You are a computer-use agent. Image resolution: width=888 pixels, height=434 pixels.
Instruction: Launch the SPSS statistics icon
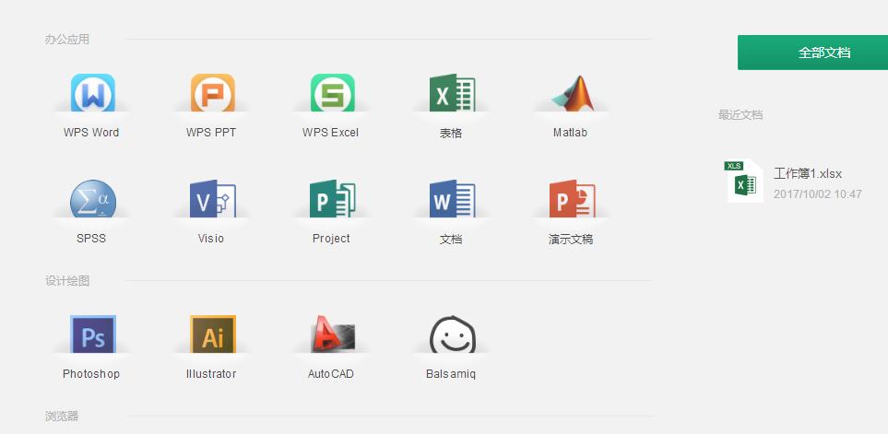pyautogui.click(x=93, y=199)
